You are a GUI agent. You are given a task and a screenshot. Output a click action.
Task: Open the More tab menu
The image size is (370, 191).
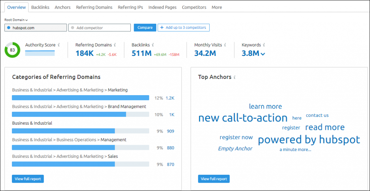[x=217, y=7]
